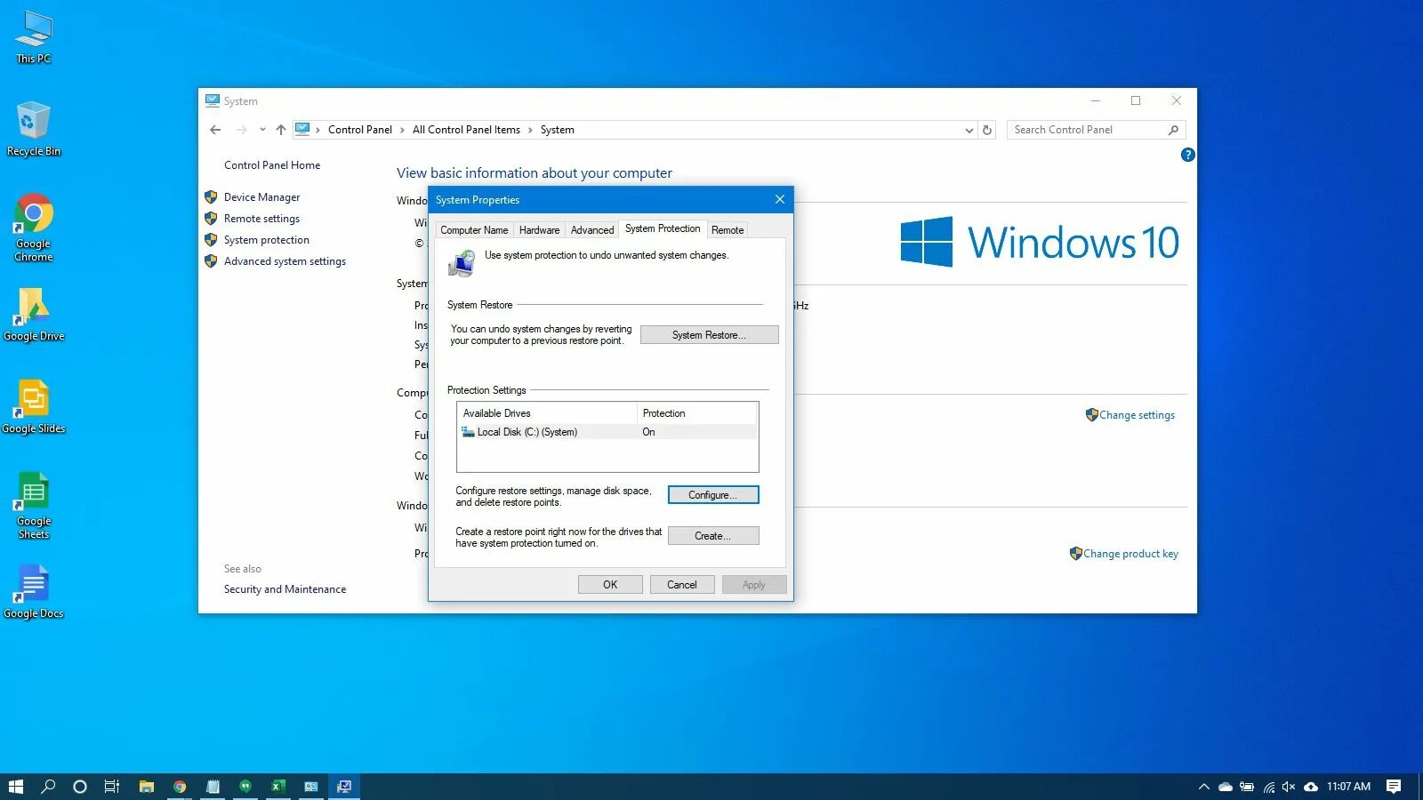This screenshot has width=1423, height=800.
Task: Open the recent locations dropdown arrow
Action: [x=262, y=130]
